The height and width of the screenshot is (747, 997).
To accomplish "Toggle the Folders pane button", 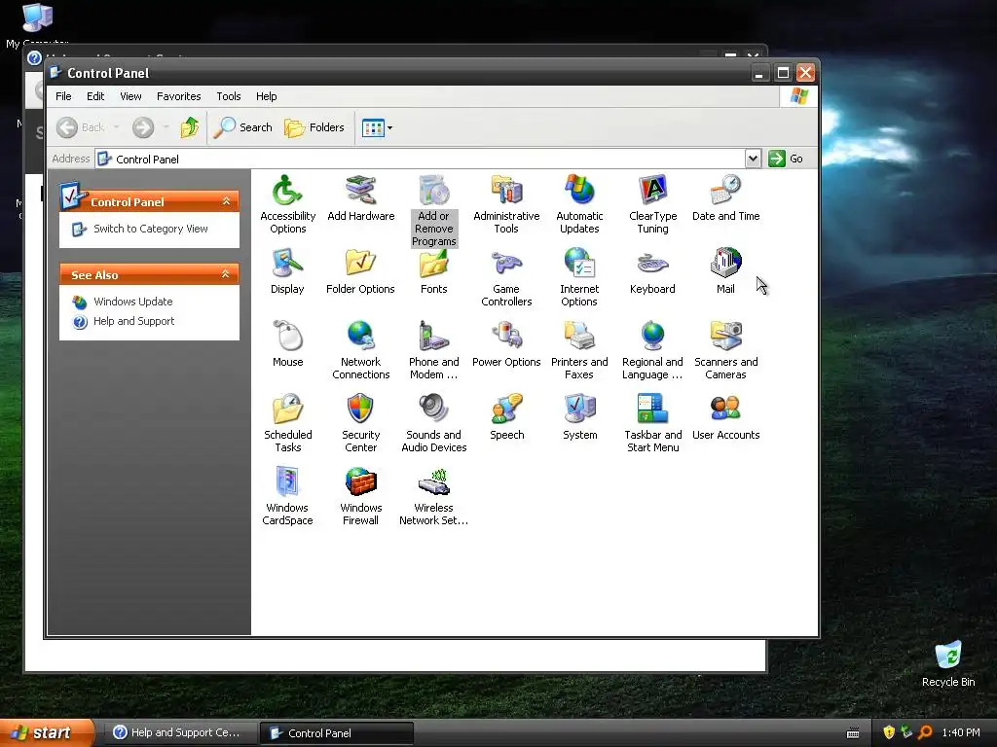I will pyautogui.click(x=314, y=127).
